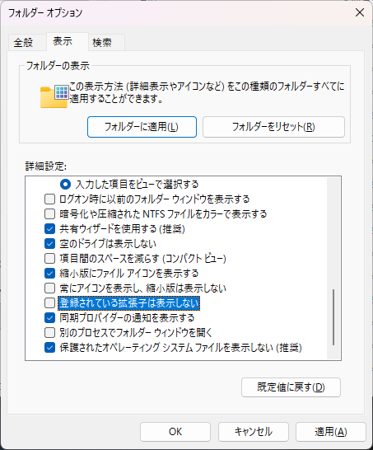Uncheck 同期プロバイダーの通知を表示する
The width and height of the screenshot is (373, 450).
[x=49, y=317]
